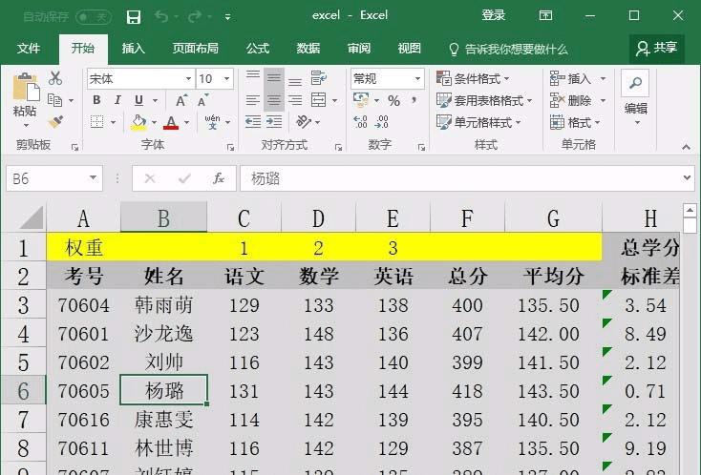Viewport: 701px width, 475px height.
Task: Click the text Orientation icon
Action: pos(304,121)
